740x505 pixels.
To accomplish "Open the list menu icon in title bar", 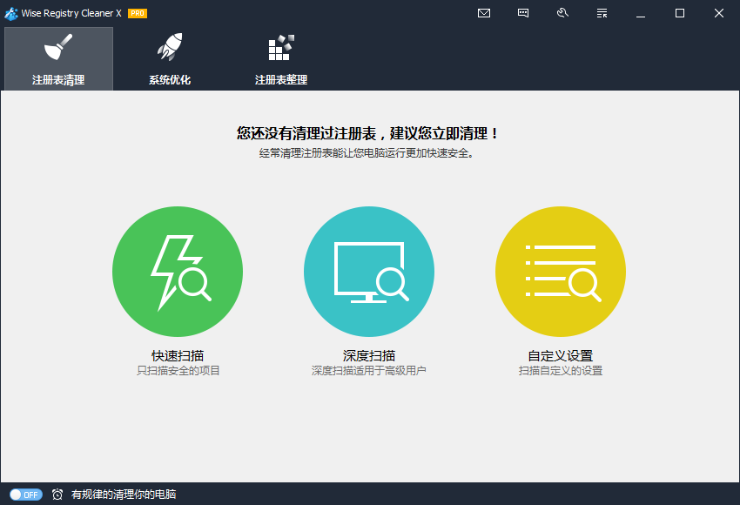I will tap(602, 13).
